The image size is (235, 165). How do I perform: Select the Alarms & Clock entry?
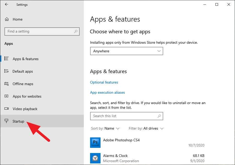(x=115, y=156)
